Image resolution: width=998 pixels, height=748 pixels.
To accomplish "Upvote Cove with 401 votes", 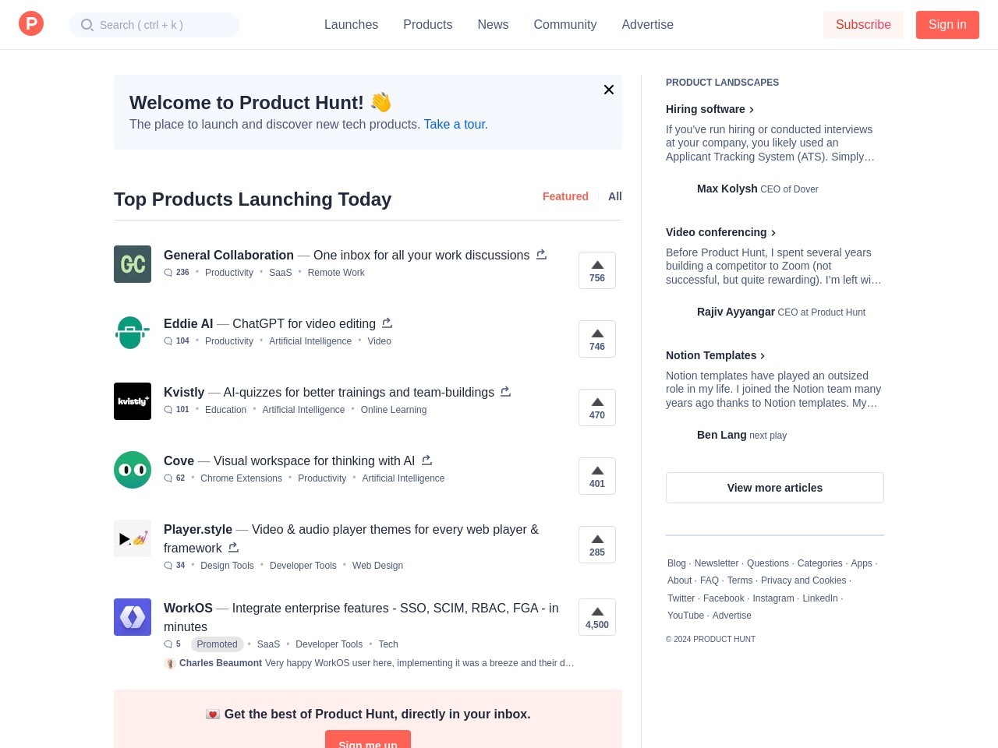I will tap(597, 476).
